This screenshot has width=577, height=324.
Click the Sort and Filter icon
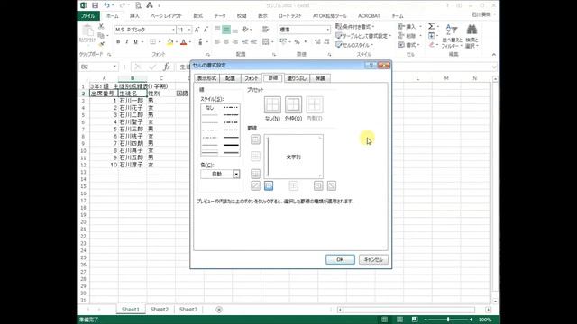pyautogui.click(x=451, y=30)
